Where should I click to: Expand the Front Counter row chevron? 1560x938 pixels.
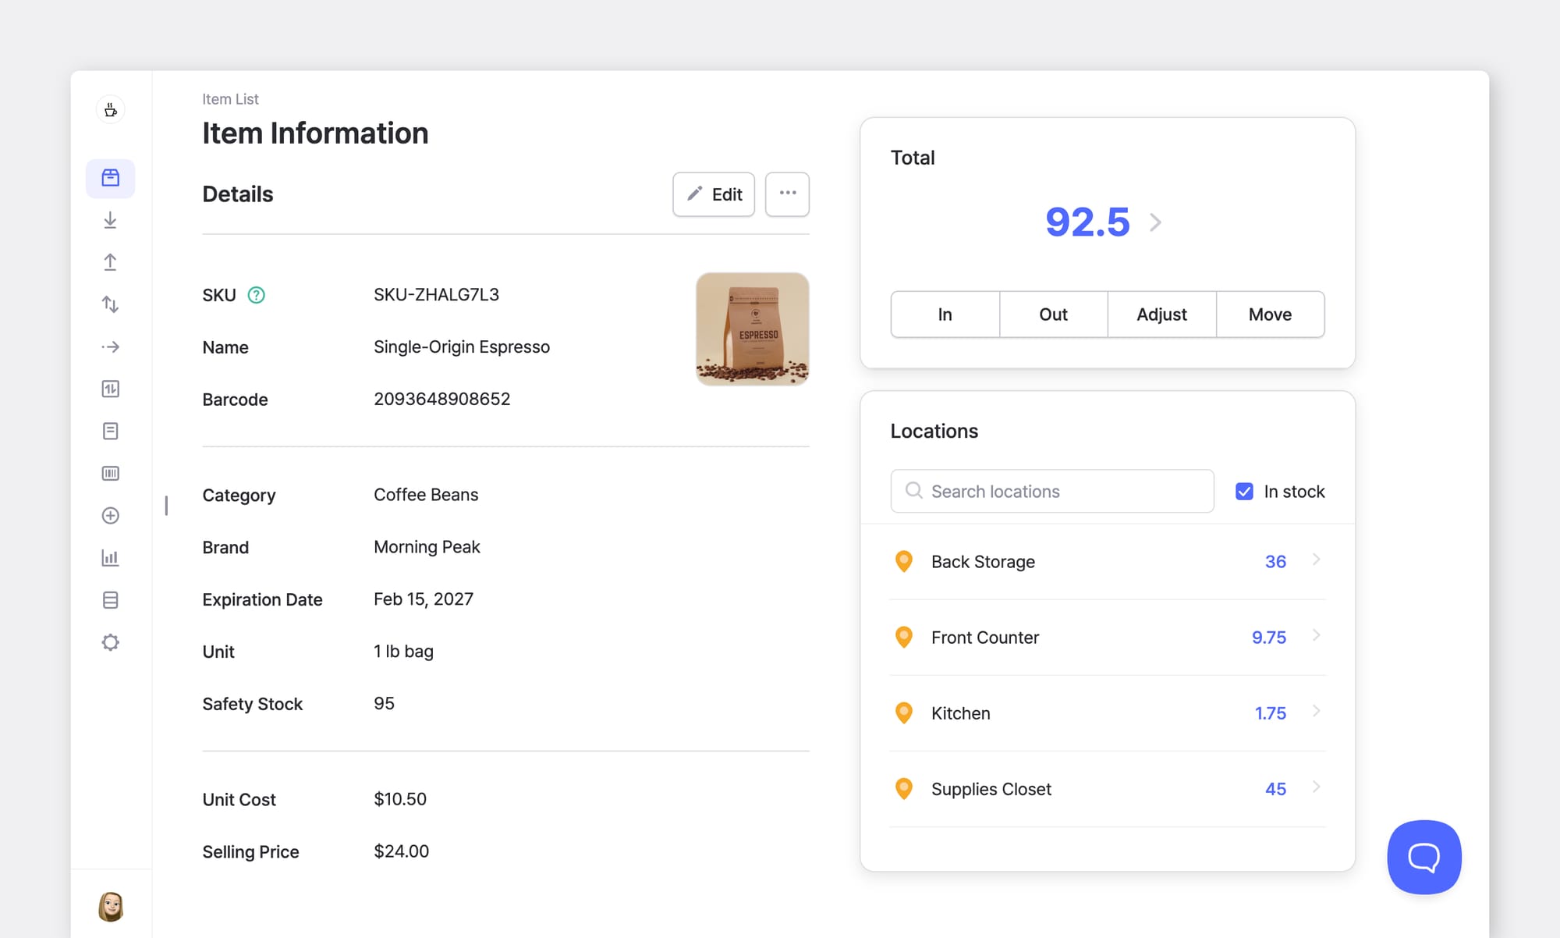point(1316,635)
